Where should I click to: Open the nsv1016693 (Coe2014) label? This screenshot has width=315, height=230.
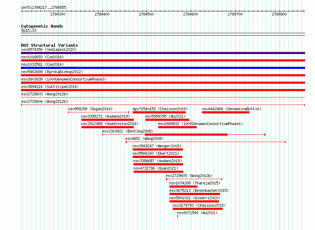(42, 57)
